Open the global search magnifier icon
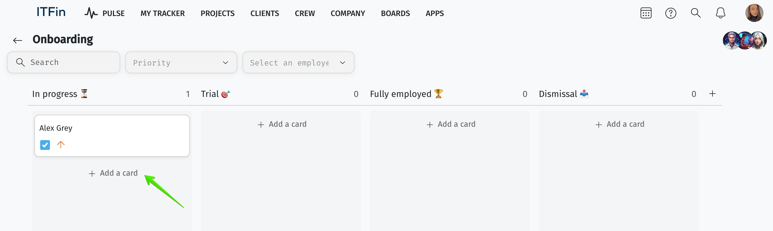The width and height of the screenshot is (773, 231). 695,13
